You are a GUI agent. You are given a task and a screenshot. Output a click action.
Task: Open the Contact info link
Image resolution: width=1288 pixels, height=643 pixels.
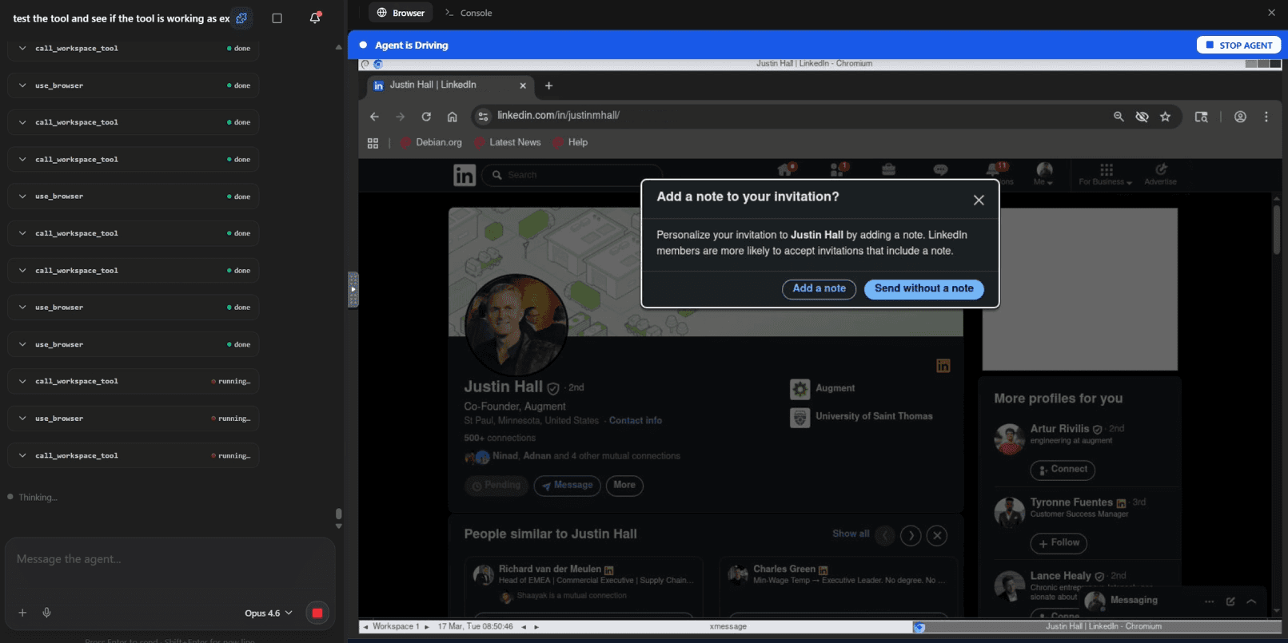coord(636,420)
